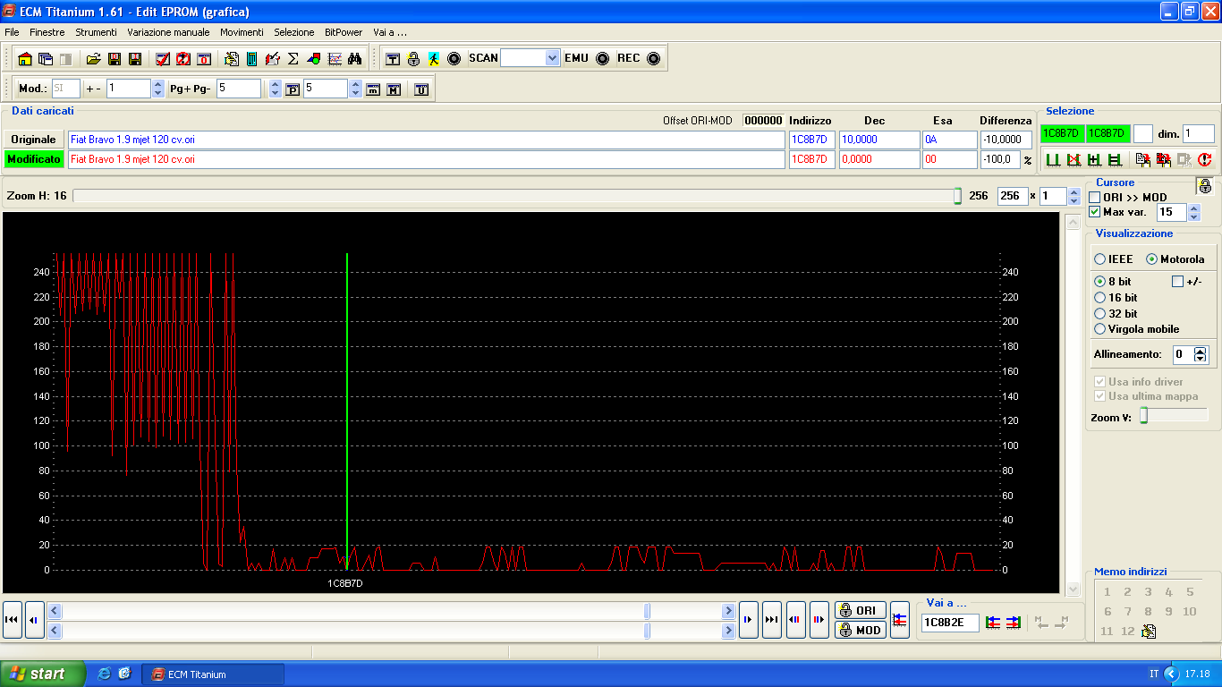Image resolution: width=1222 pixels, height=687 pixels.
Task: Click the running man icon in toolbar
Action: pos(434,59)
